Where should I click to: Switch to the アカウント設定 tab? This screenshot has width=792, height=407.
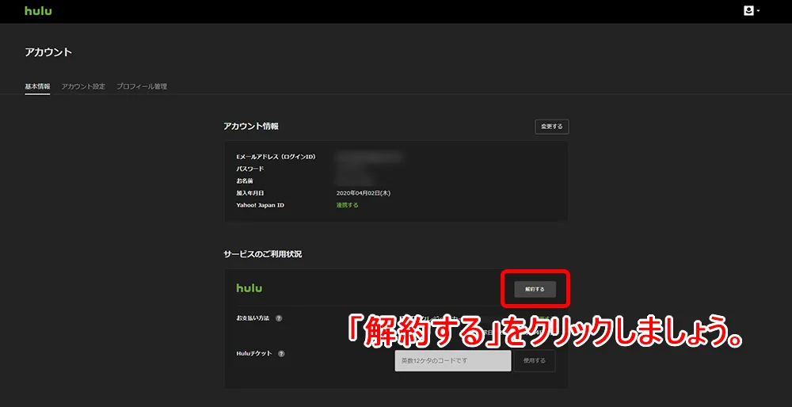point(83,86)
